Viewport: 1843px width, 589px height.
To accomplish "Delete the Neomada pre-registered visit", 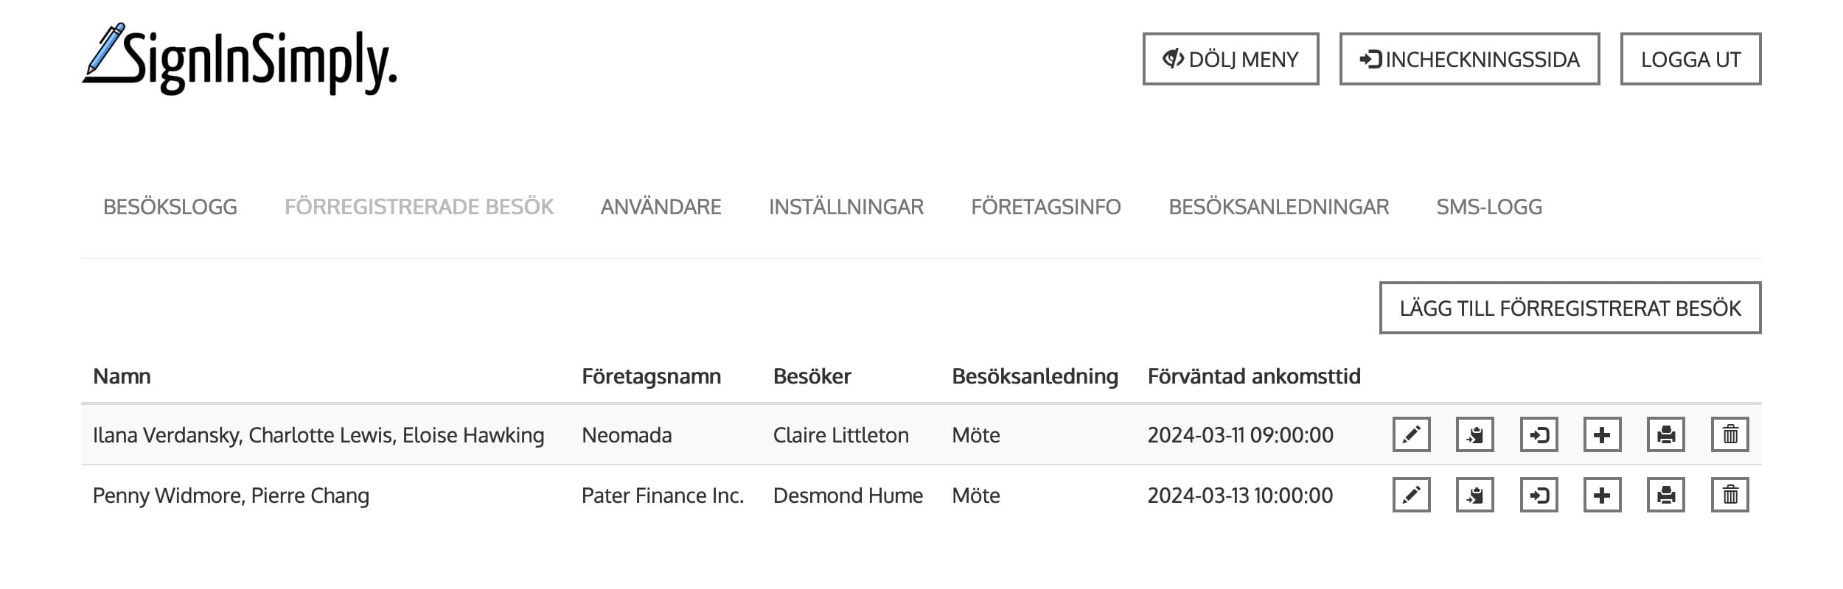I will [x=1729, y=434].
